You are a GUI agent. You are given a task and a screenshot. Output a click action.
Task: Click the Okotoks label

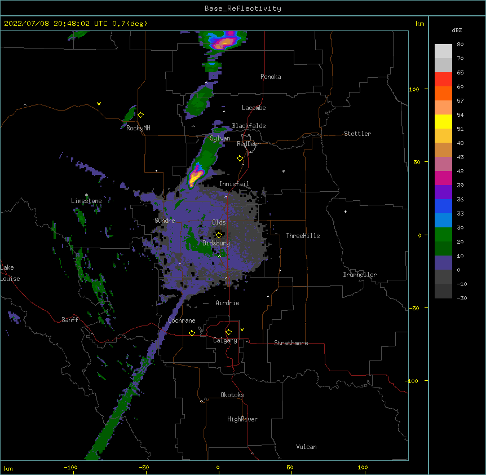tap(232, 395)
